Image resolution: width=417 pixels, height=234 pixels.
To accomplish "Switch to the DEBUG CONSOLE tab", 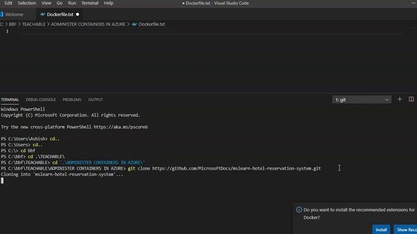I will [40, 99].
